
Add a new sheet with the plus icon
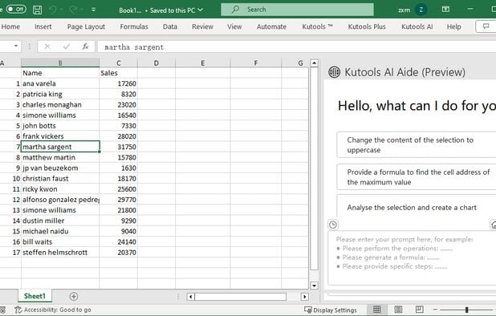coord(74,297)
